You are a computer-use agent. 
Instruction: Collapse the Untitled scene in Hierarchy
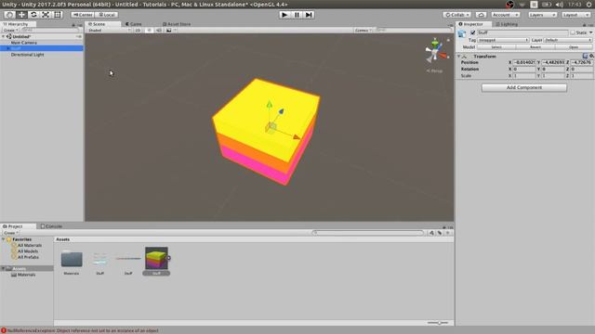(4, 37)
